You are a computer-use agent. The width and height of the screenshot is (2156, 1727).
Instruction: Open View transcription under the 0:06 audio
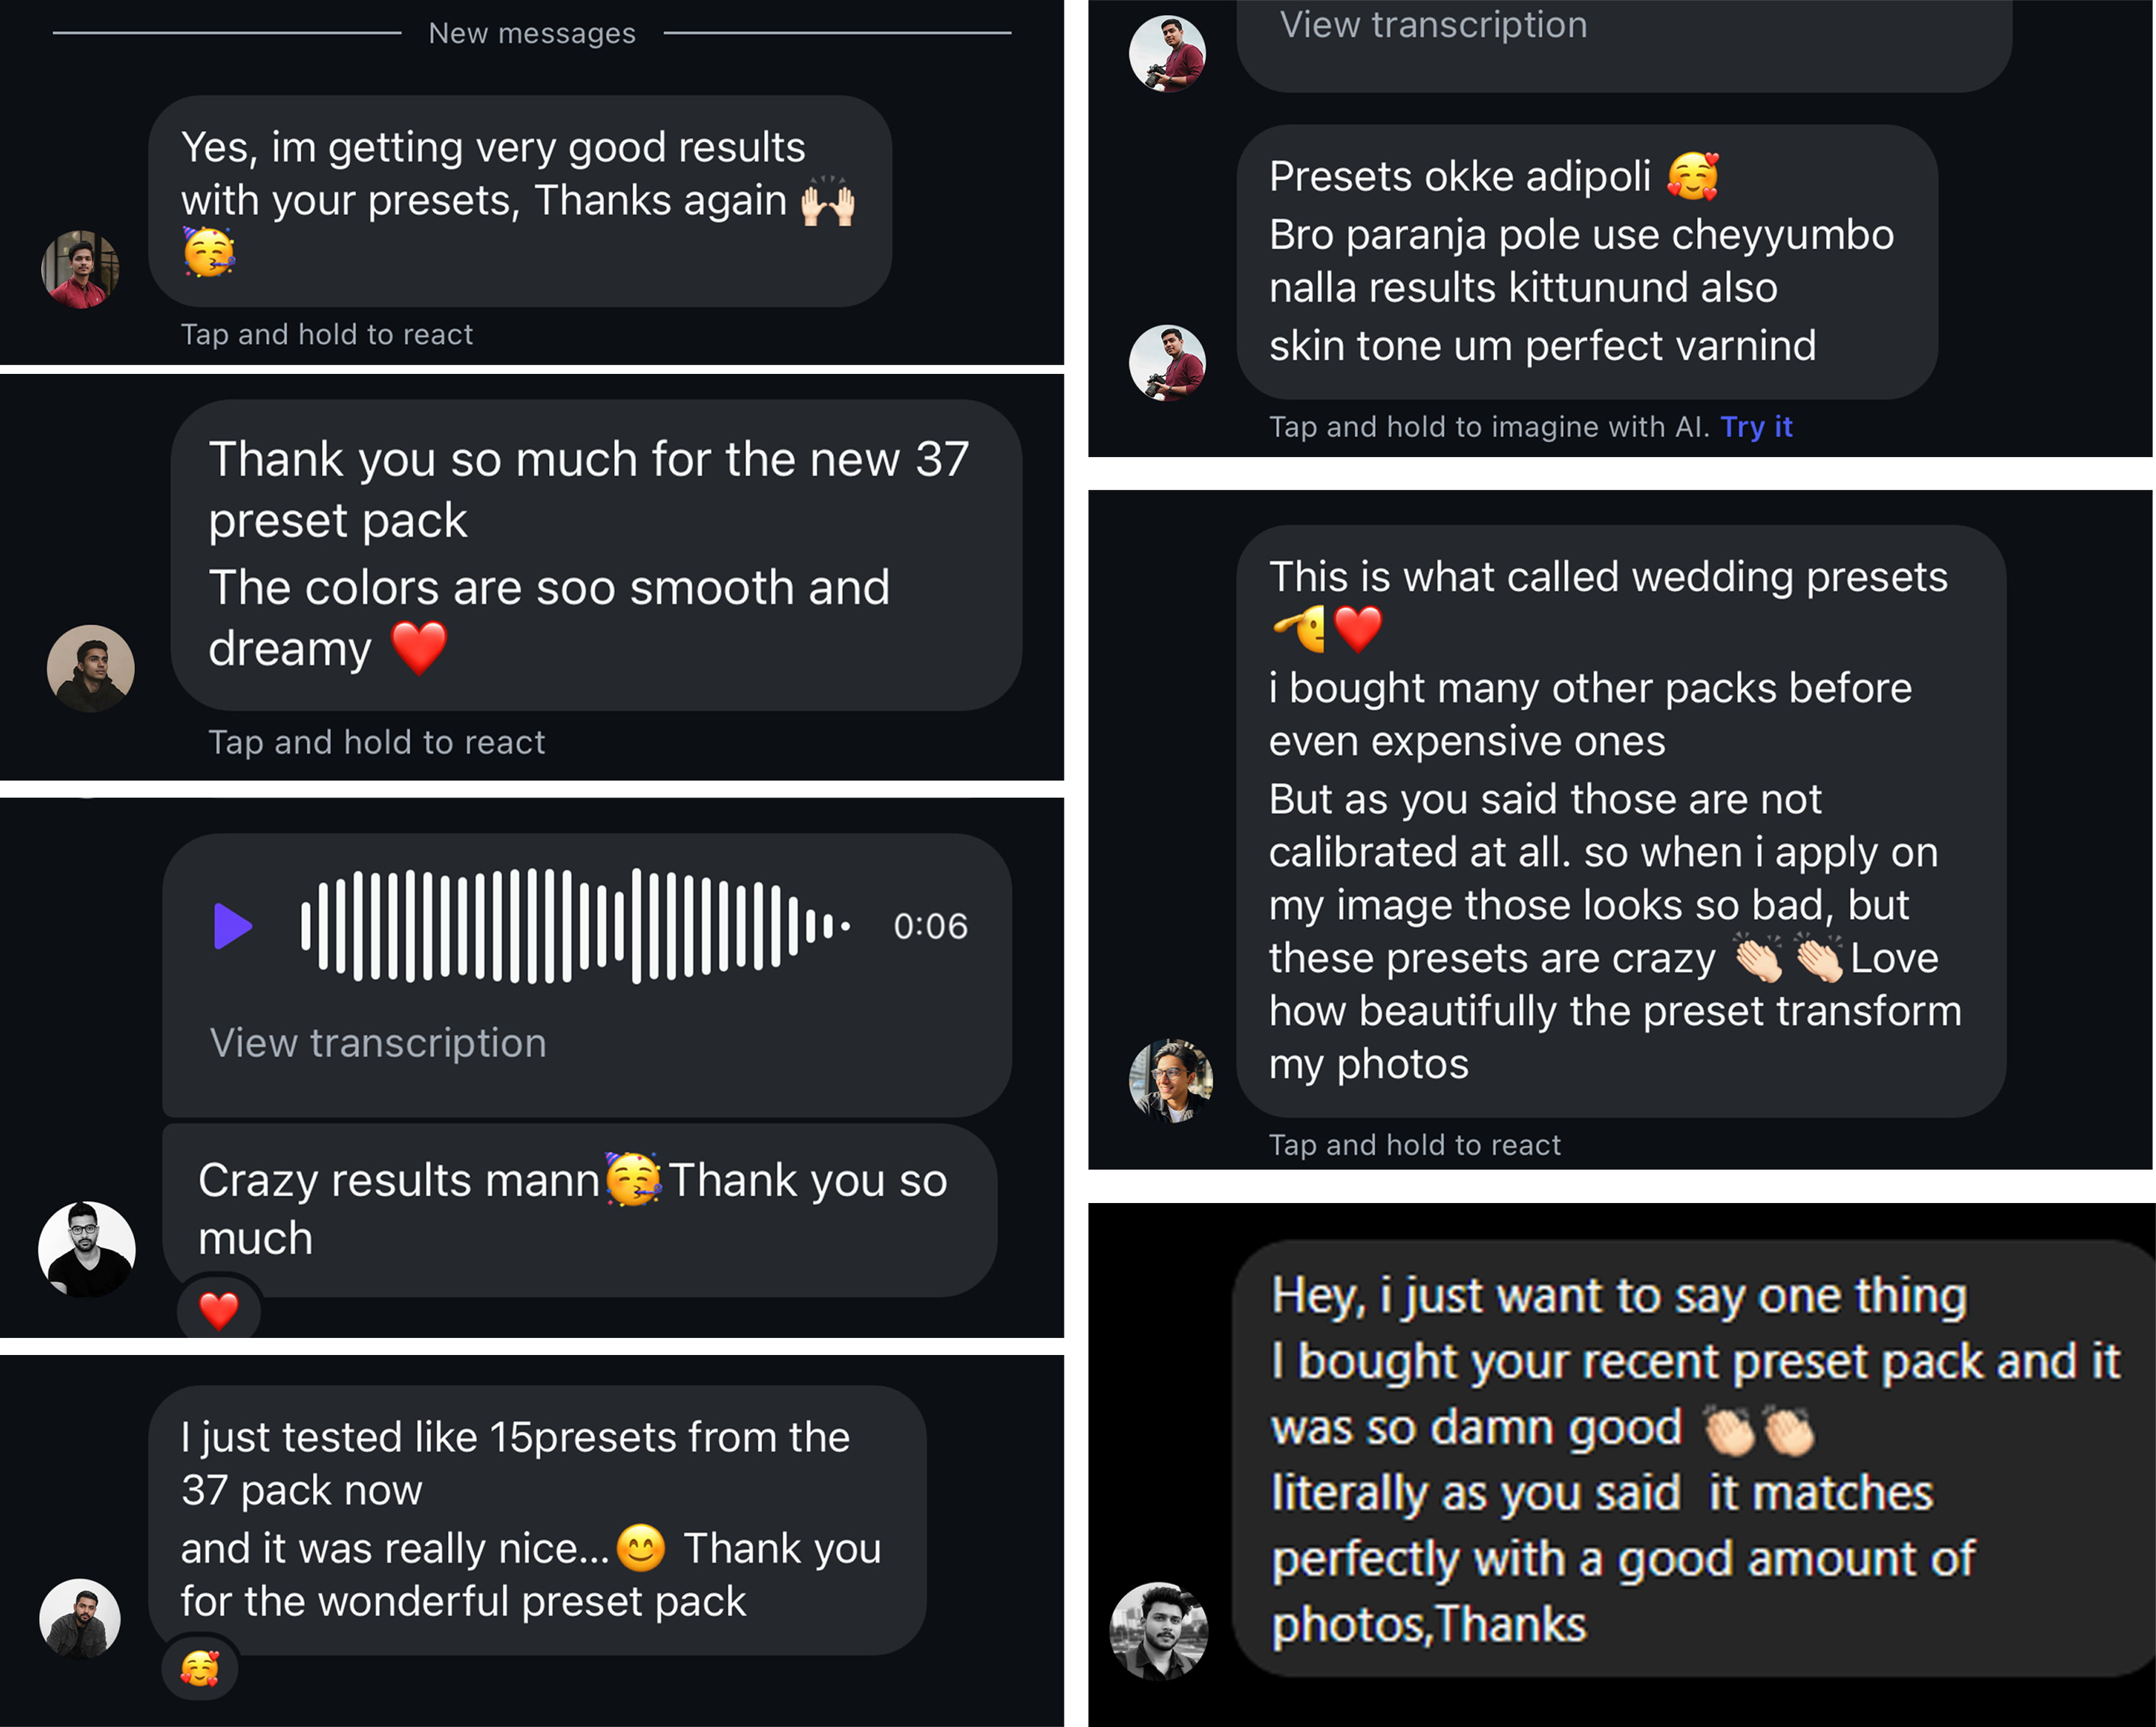378,1043
